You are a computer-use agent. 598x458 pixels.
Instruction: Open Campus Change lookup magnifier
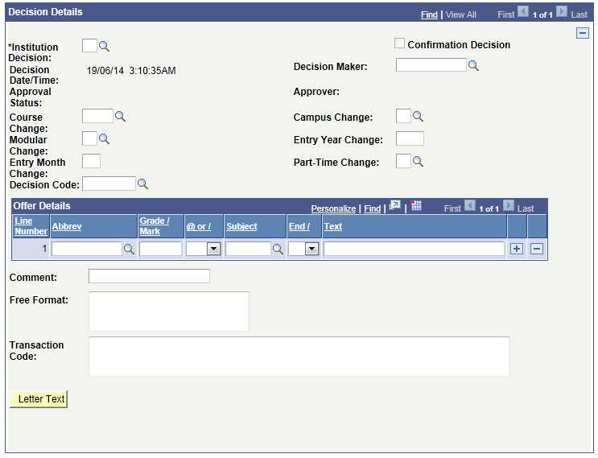coord(418,117)
